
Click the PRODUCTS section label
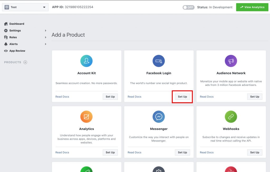[13, 62]
